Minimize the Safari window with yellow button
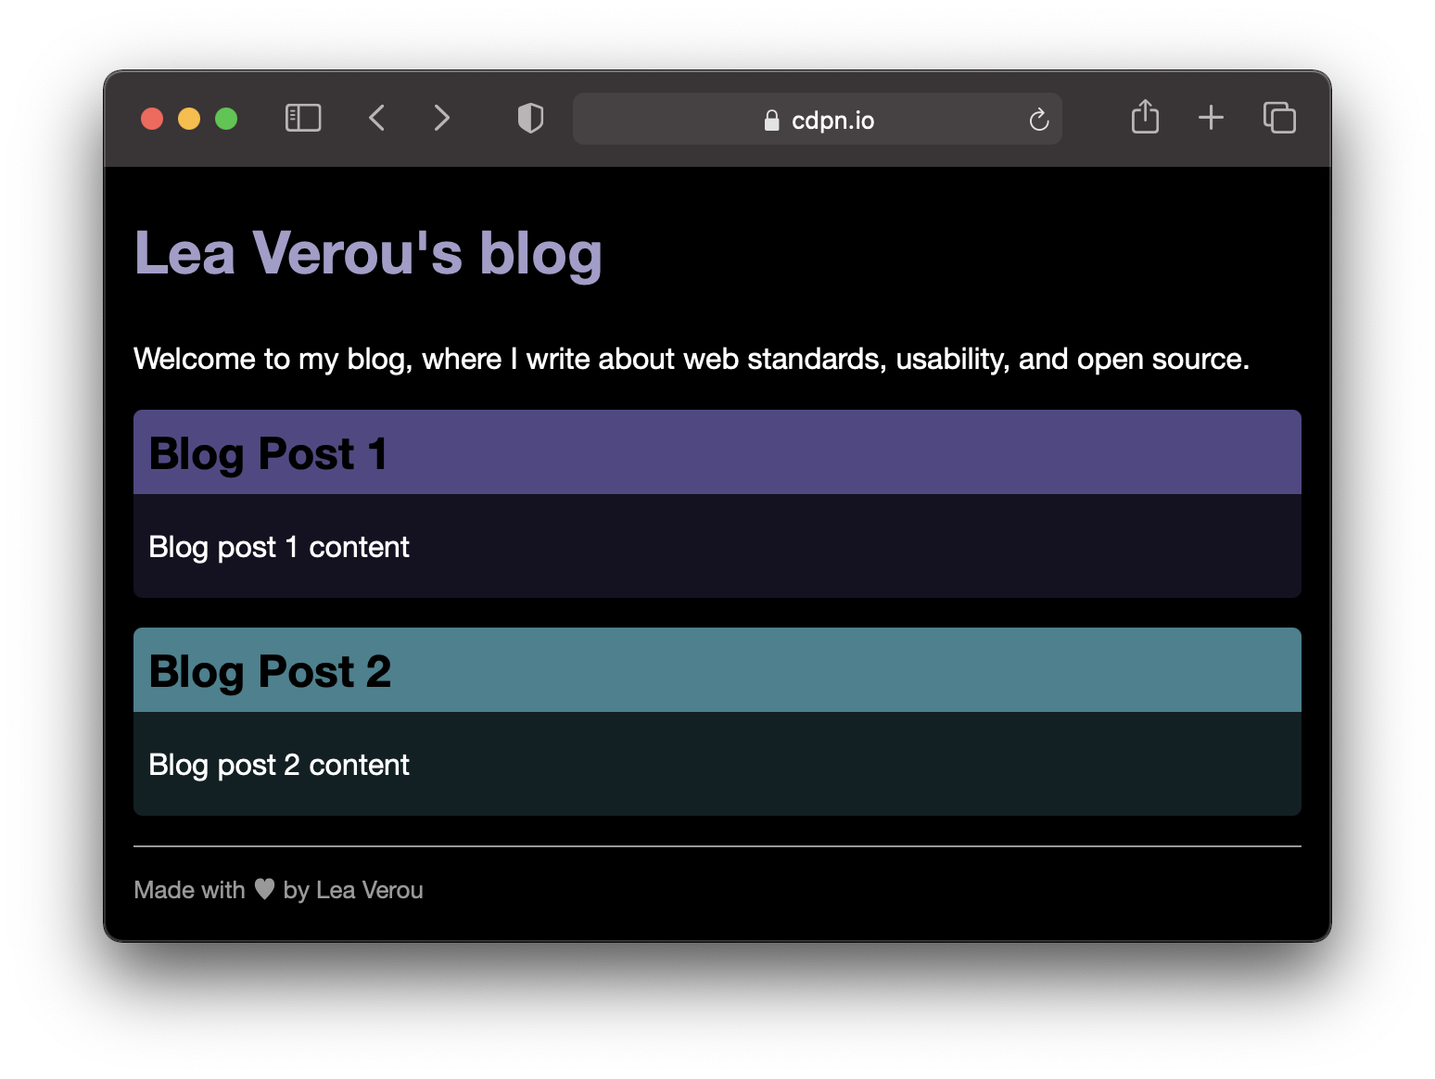 pyautogui.click(x=189, y=119)
